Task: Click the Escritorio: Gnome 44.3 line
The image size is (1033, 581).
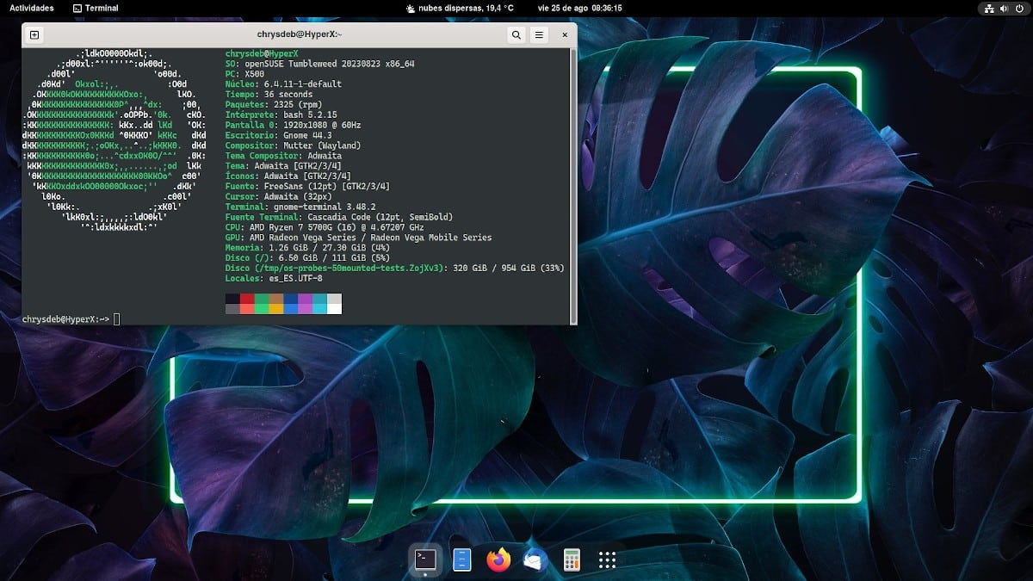Action: [278, 135]
